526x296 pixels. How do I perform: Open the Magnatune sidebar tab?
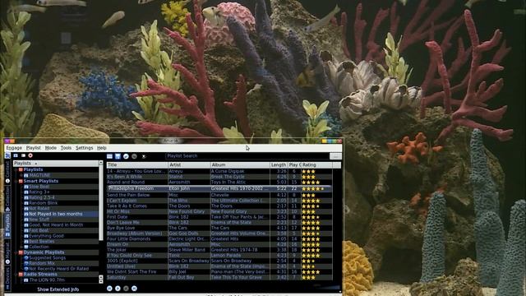tap(7, 252)
